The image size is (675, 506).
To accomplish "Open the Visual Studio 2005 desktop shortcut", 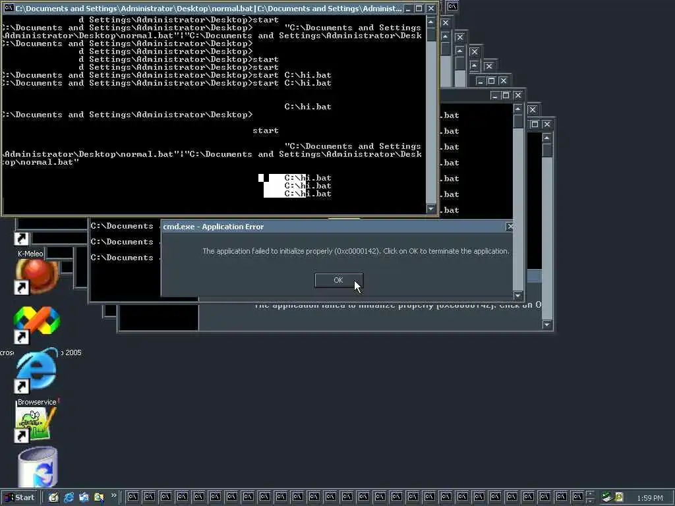I will [x=37, y=325].
